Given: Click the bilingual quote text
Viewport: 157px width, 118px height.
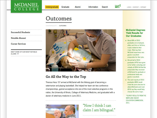Looking at the screenshot, I should pyautogui.click(x=99, y=108).
